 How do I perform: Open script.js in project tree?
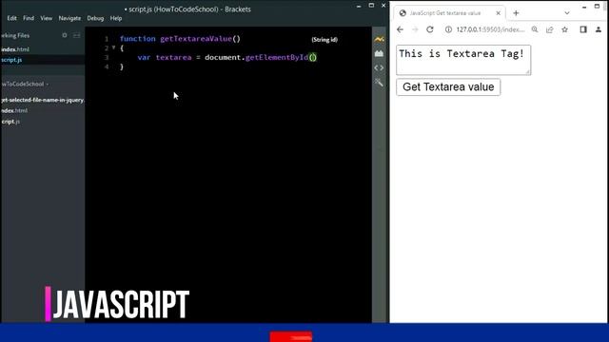coord(10,122)
